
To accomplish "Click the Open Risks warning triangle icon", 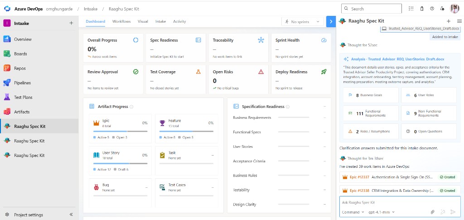I will point(261,72).
